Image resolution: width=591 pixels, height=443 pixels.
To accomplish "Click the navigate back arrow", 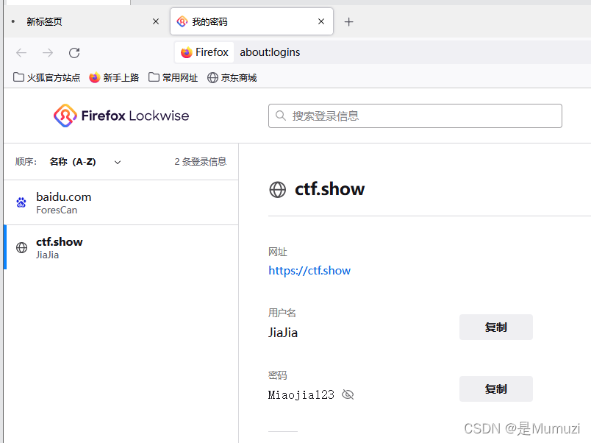I will coord(21,52).
